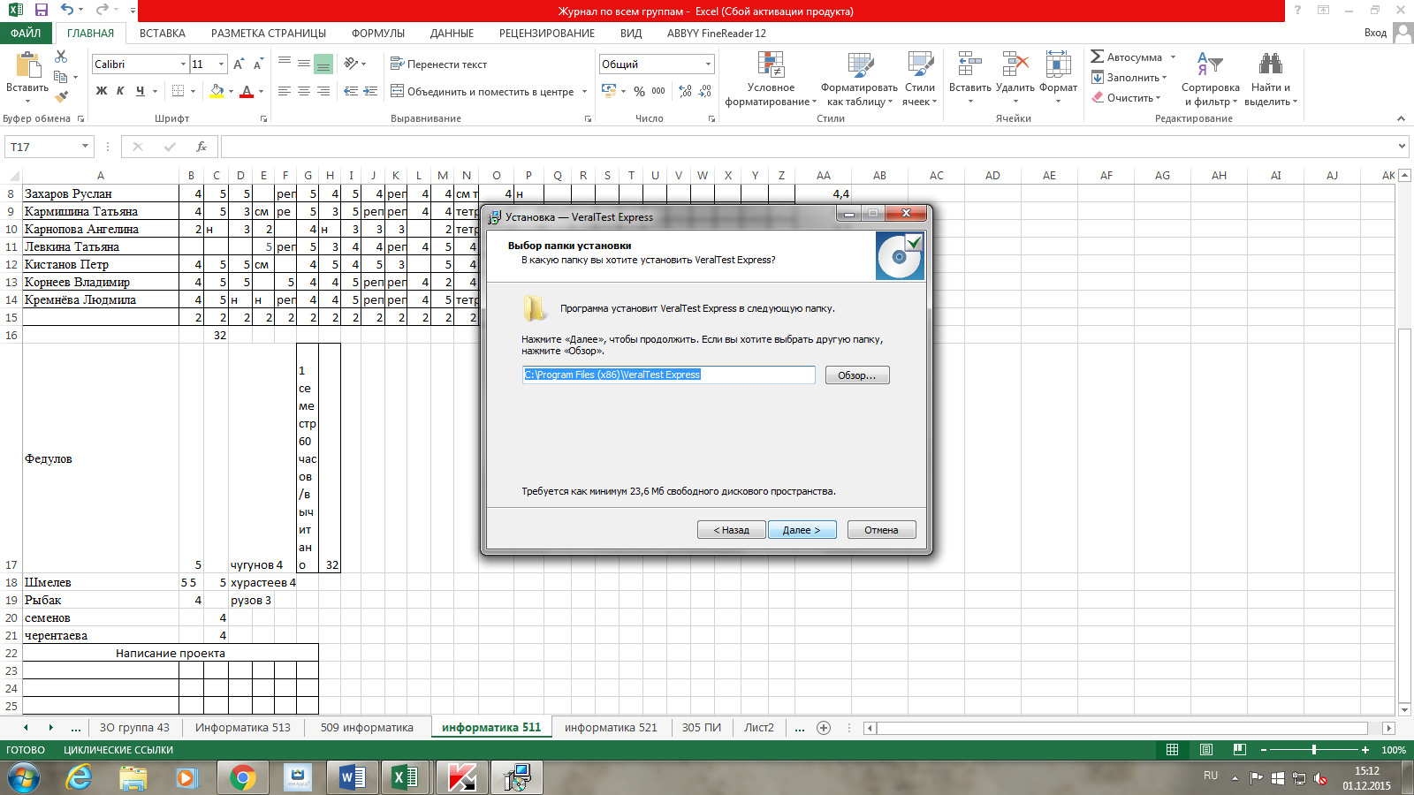Open the Name Box dropdown arrow

tap(85, 147)
